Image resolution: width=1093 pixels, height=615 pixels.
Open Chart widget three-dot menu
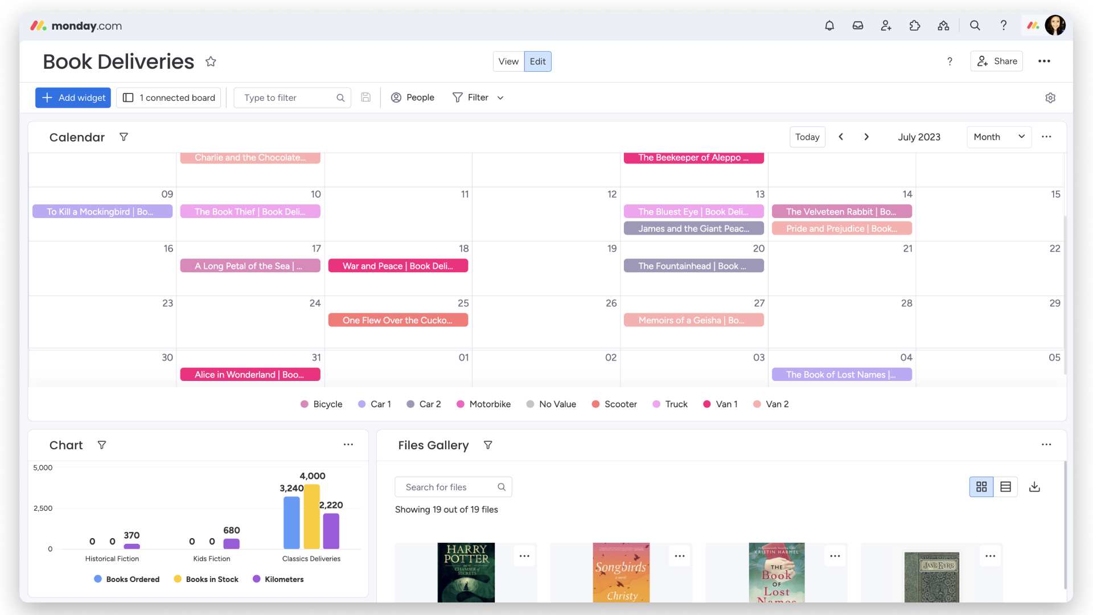pos(348,445)
